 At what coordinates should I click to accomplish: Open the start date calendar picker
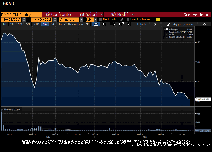[24, 20]
